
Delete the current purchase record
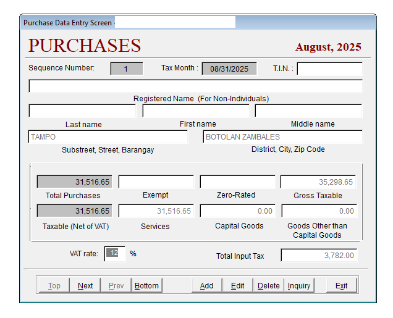pos(268,285)
